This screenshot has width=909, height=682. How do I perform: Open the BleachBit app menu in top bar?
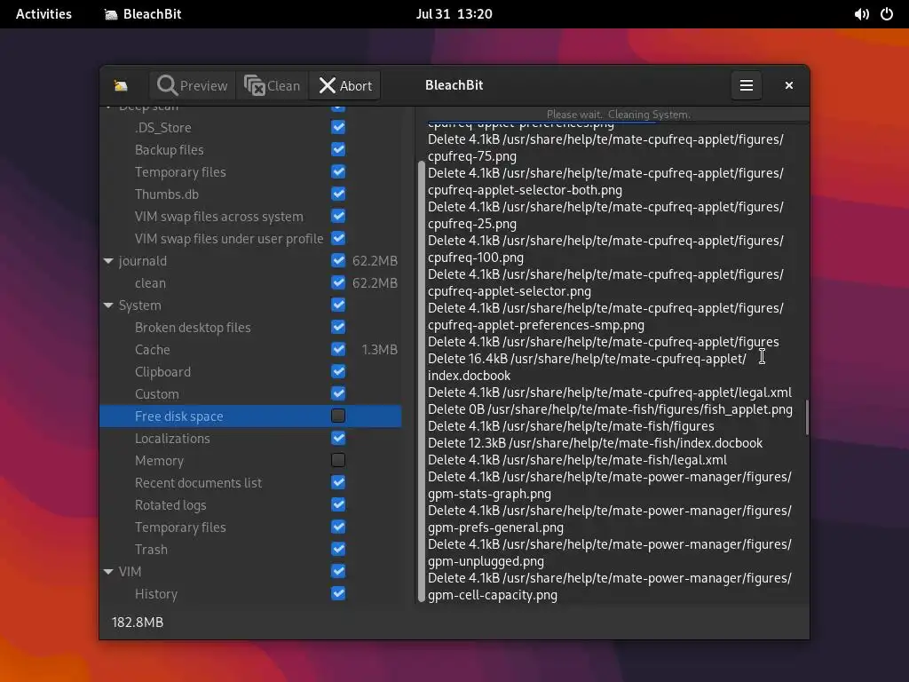tap(143, 14)
